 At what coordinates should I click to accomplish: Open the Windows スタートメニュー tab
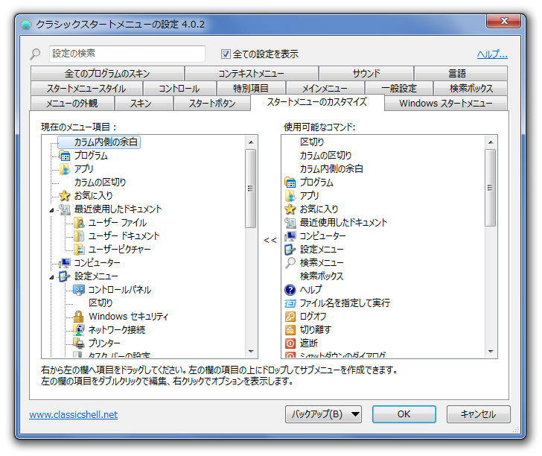(x=445, y=103)
